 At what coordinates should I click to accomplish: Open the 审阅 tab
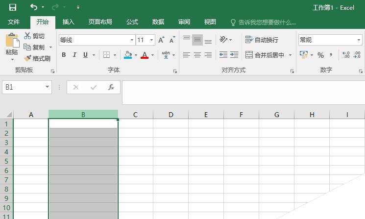[184, 22]
